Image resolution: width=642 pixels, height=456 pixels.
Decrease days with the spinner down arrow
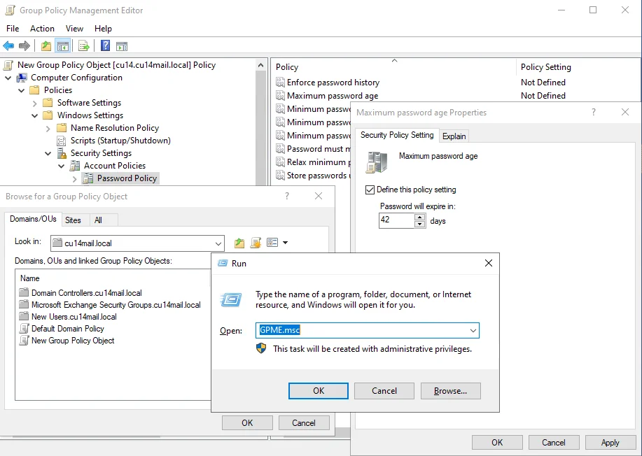(x=419, y=224)
